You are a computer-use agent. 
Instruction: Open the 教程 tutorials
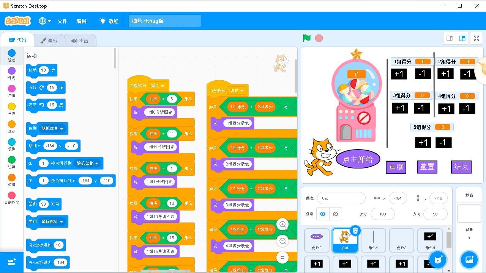(109, 21)
